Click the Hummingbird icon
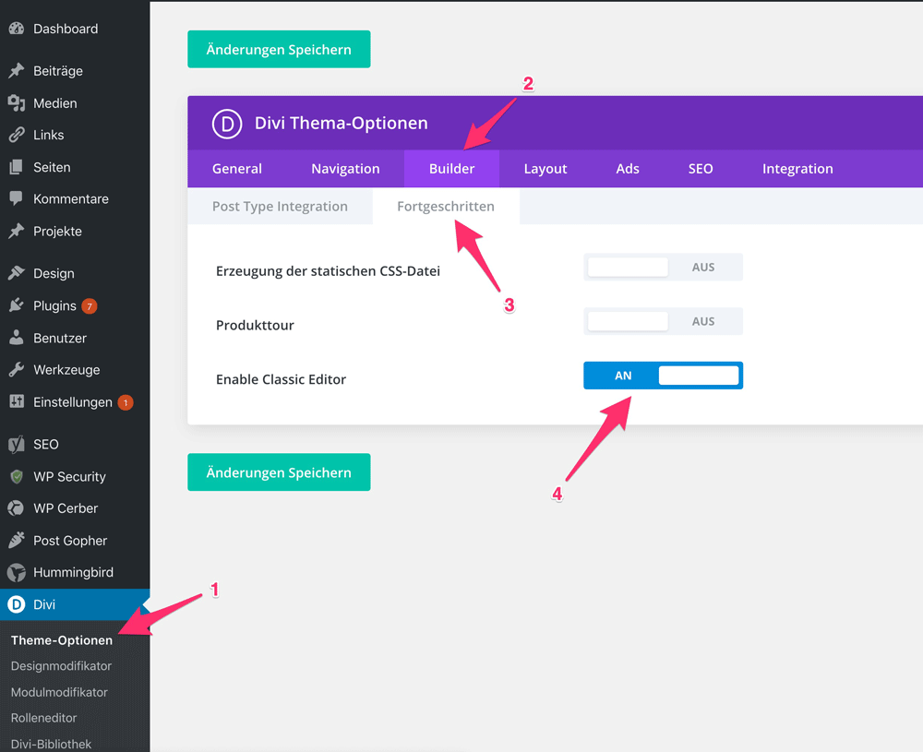 pos(17,572)
